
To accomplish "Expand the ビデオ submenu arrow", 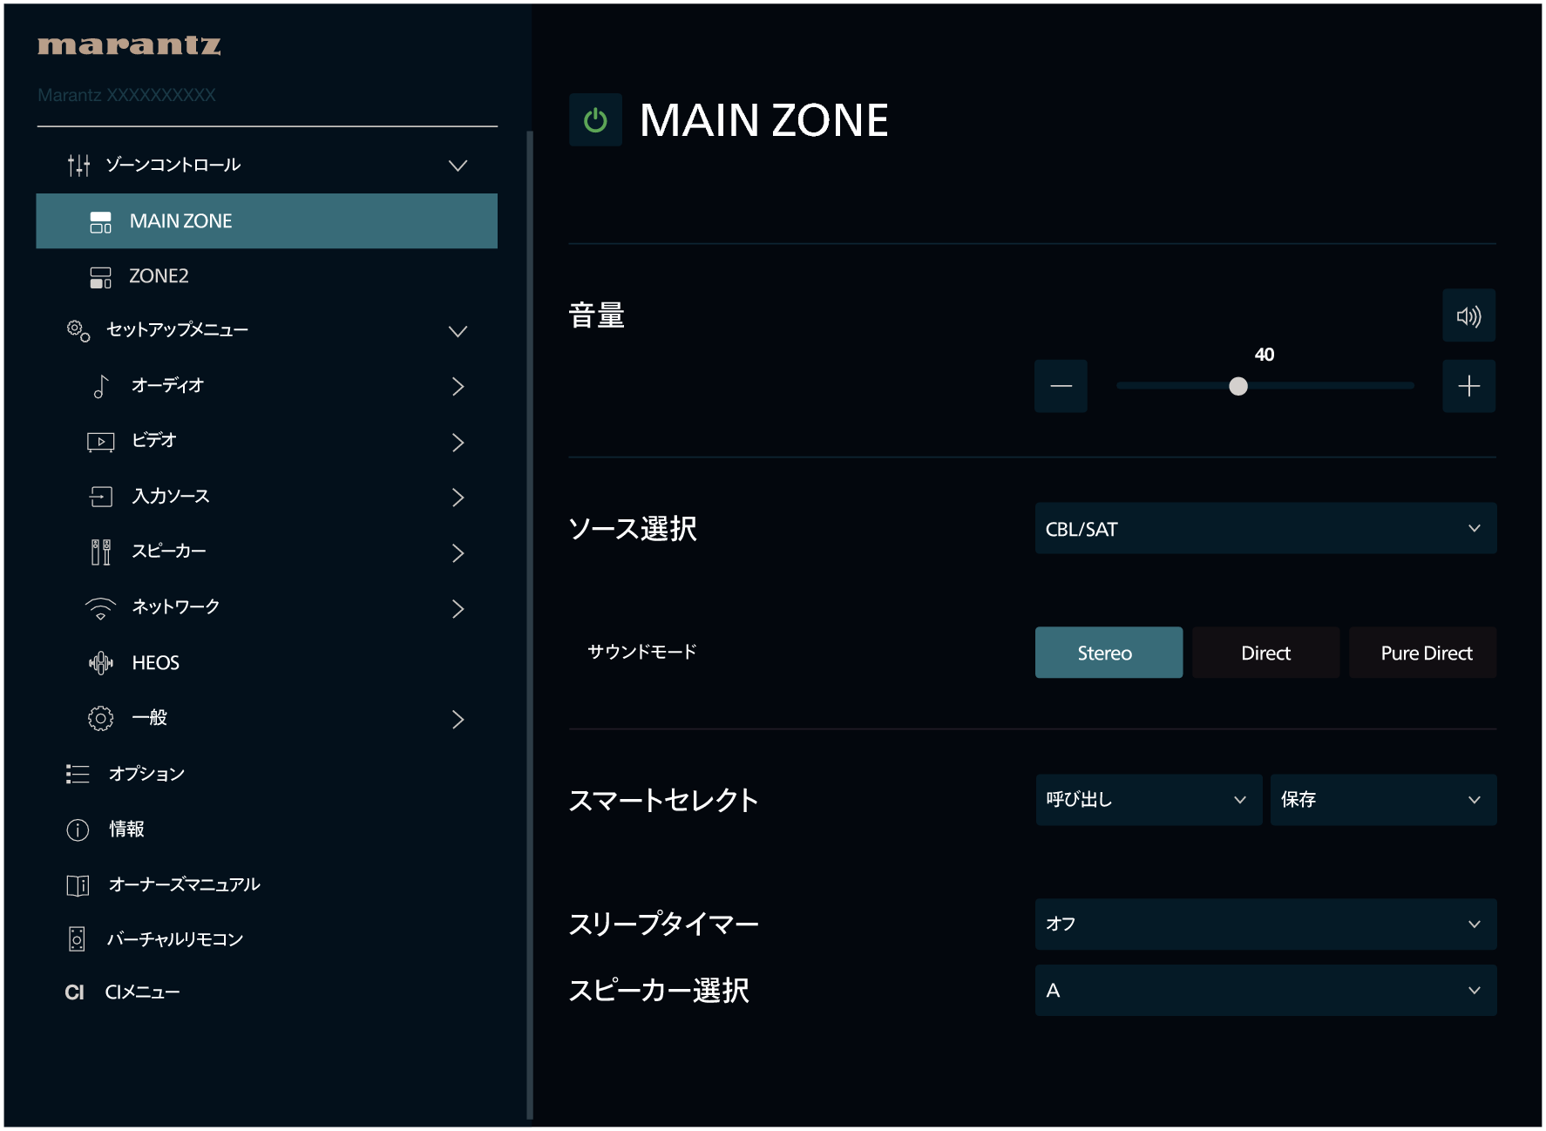I will (458, 442).
